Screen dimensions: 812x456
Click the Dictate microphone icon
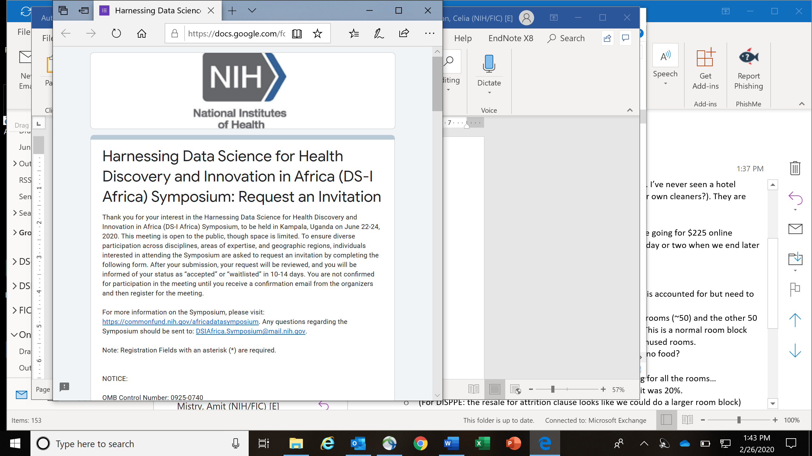coord(489,63)
